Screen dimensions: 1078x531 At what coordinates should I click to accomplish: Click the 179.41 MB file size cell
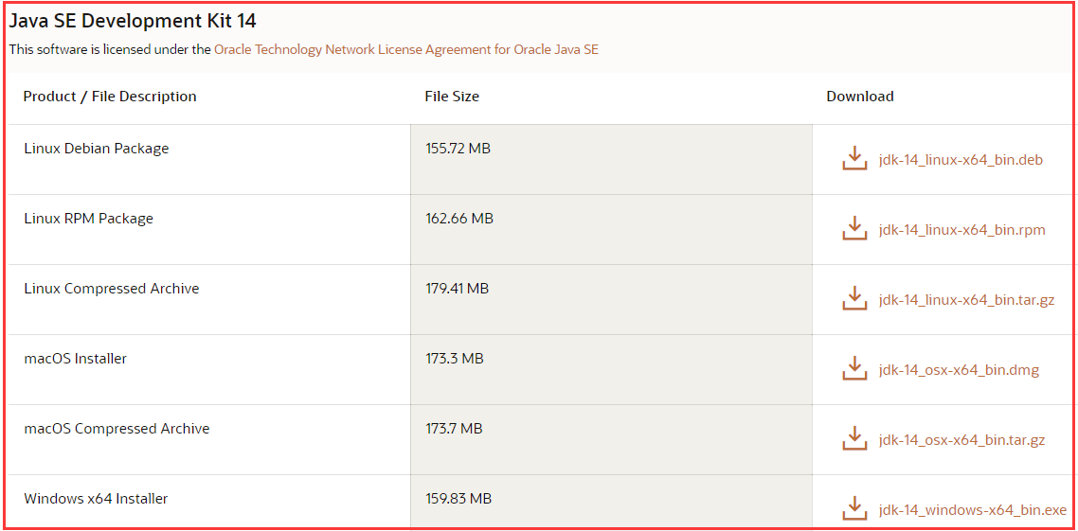tap(458, 289)
